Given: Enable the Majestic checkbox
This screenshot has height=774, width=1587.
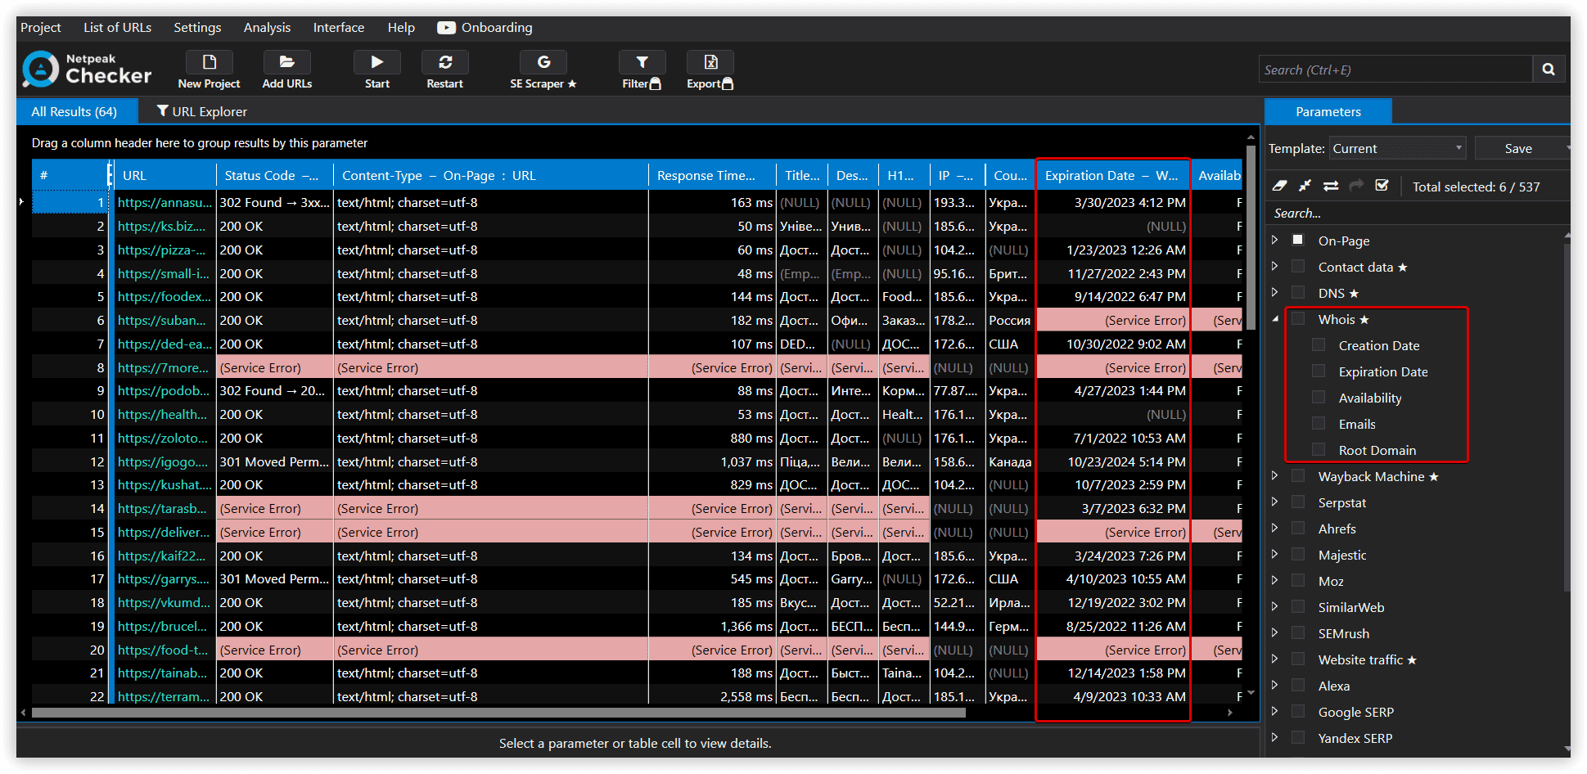Looking at the screenshot, I should coord(1298,555).
